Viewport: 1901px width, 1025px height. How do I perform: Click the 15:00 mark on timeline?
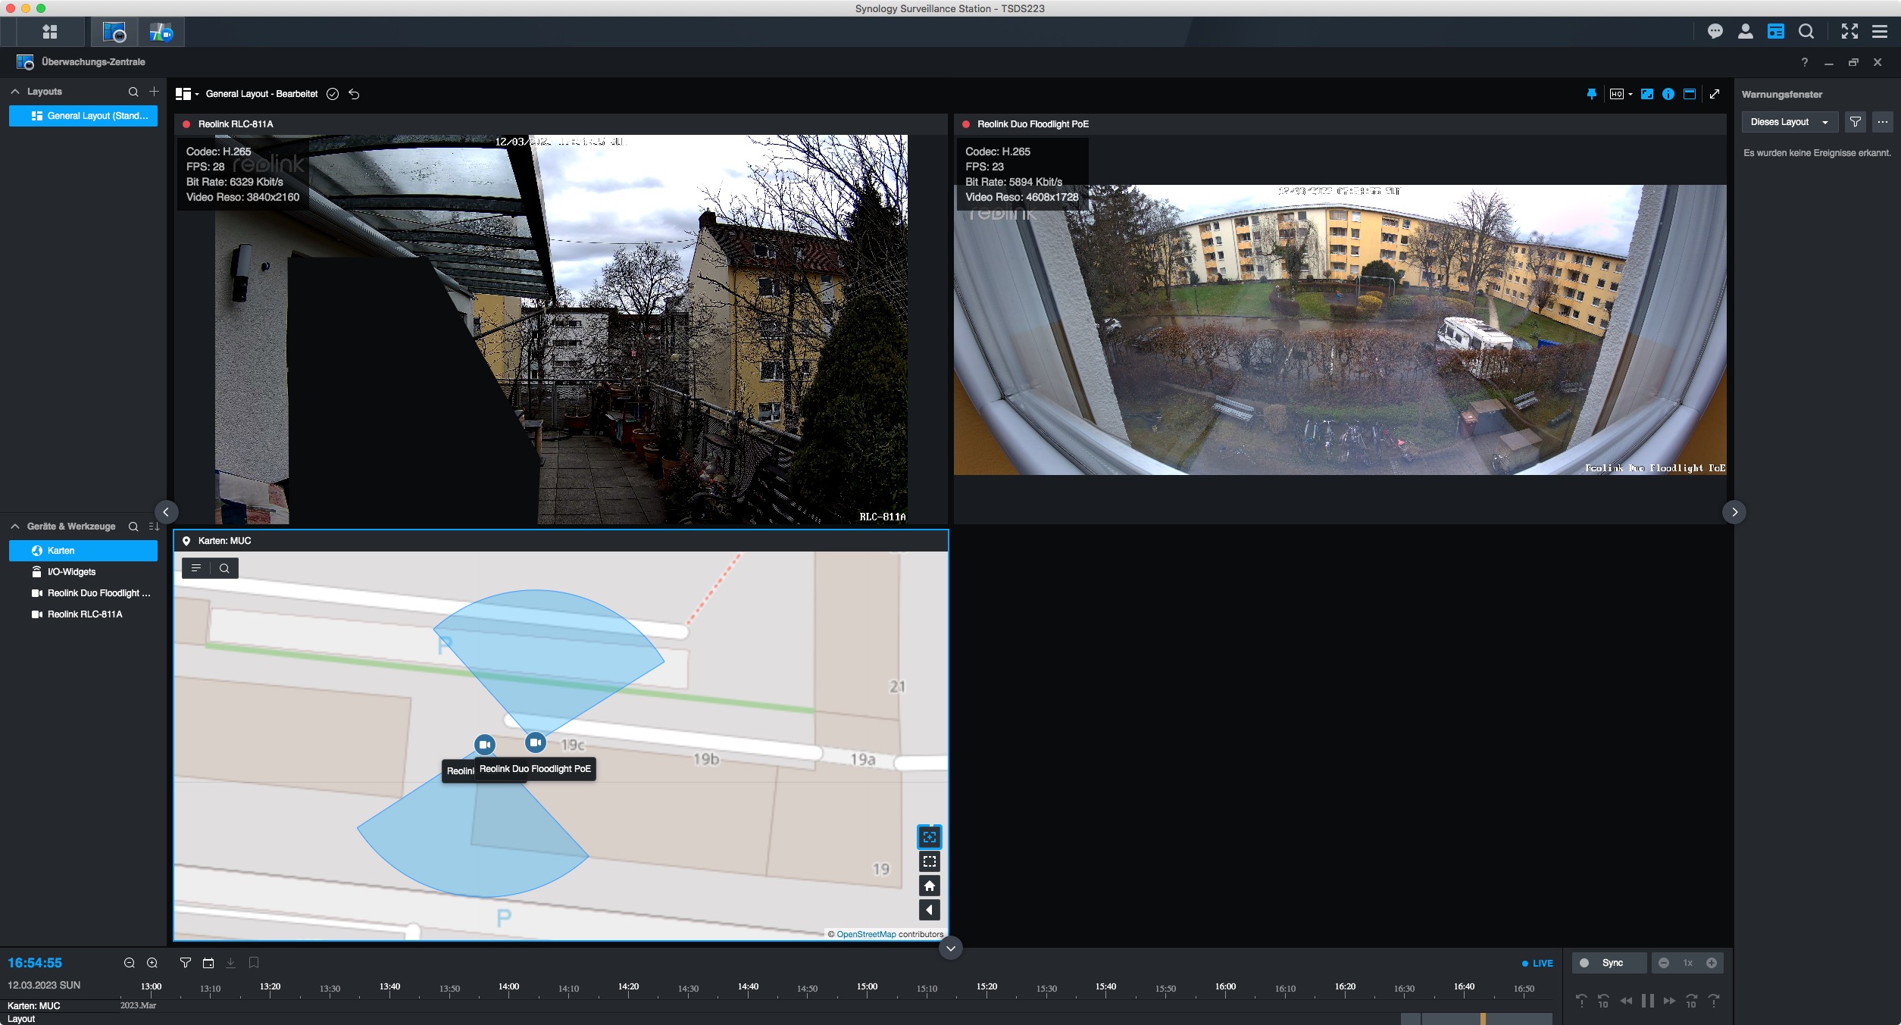(x=867, y=987)
